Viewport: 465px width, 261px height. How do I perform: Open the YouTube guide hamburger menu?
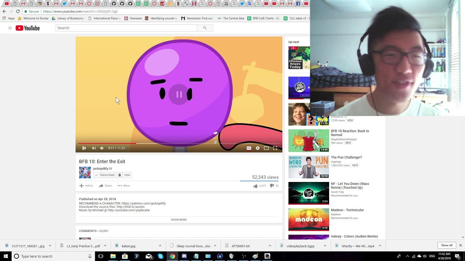tap(10, 28)
